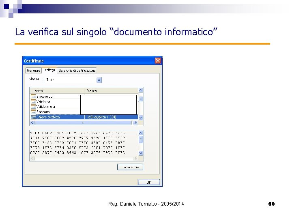Screen dimensions: 292x219
Task: Select the Chiave pubblica row
Action: (x=84, y=117)
